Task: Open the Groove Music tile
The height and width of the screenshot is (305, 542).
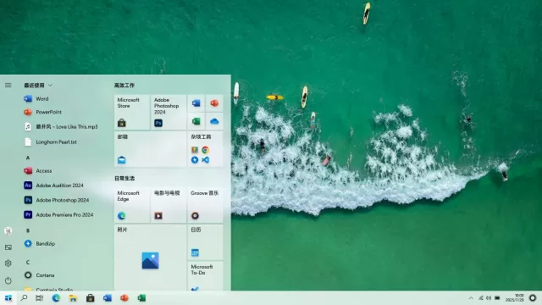Action: point(205,205)
